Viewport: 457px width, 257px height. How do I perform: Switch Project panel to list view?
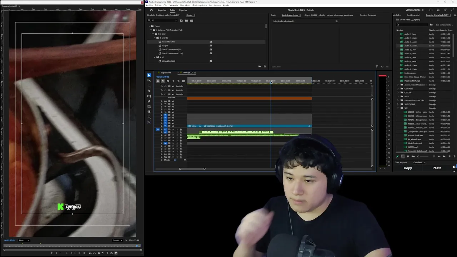coord(403,156)
